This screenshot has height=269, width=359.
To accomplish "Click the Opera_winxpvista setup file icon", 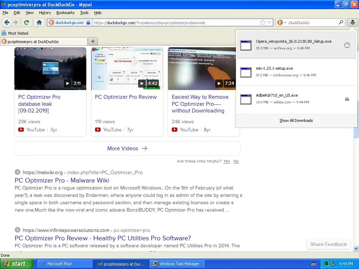I will point(246,45).
